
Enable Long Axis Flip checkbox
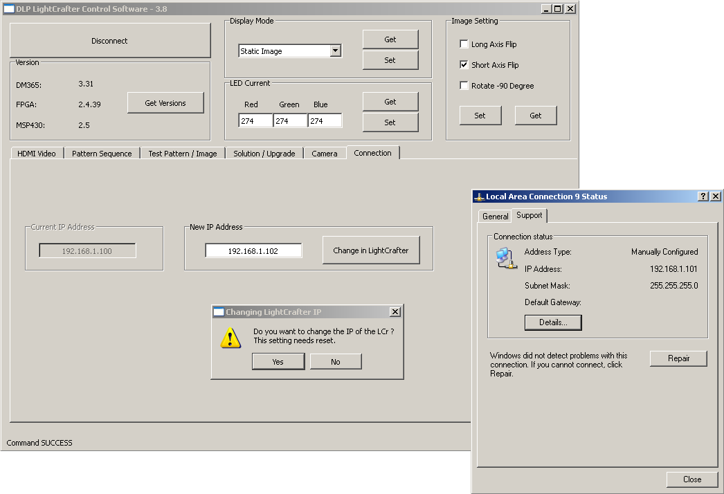[x=464, y=44]
